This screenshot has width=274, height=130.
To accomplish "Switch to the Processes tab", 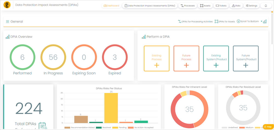I will point(188,6).
